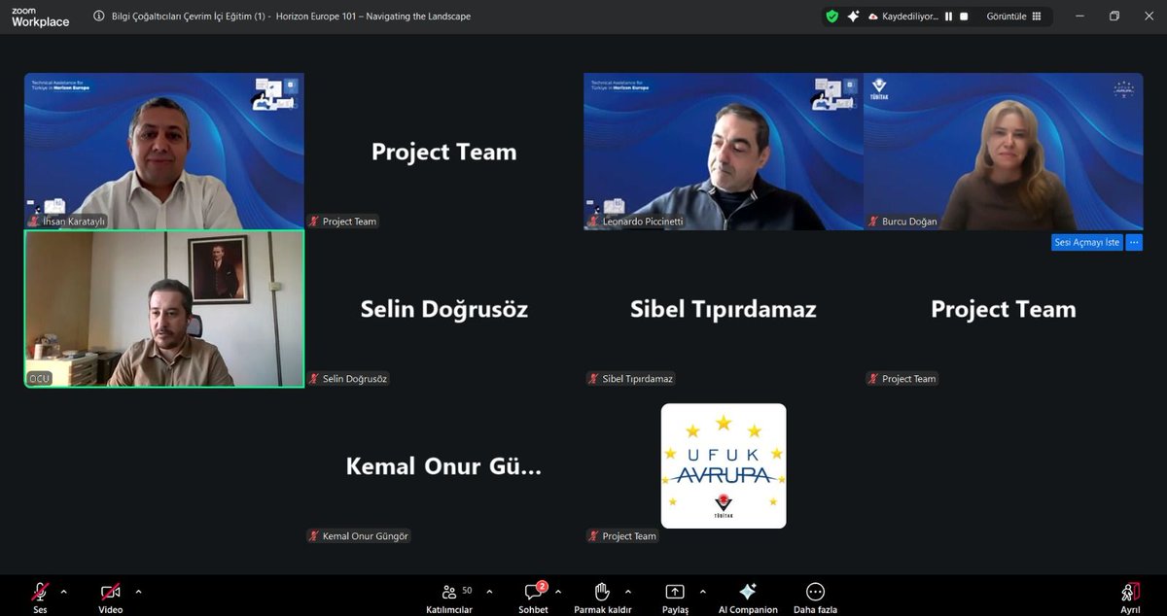Click the muted mic icon on İhsan Karataylı label
Image resolution: width=1167 pixels, height=616 pixels.
pos(34,222)
